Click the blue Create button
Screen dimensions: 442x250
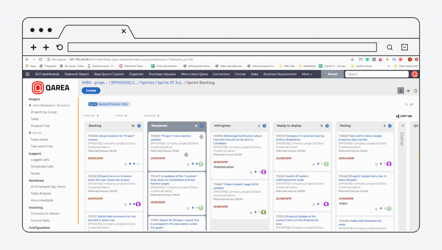(x=91, y=91)
